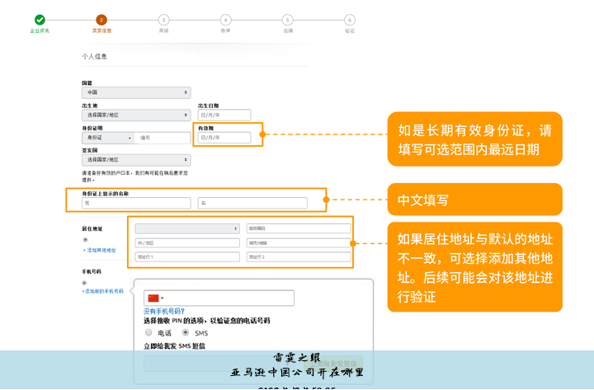Open the 身份证 ID type dropdown
Screen dimensions: 594x390
point(107,138)
